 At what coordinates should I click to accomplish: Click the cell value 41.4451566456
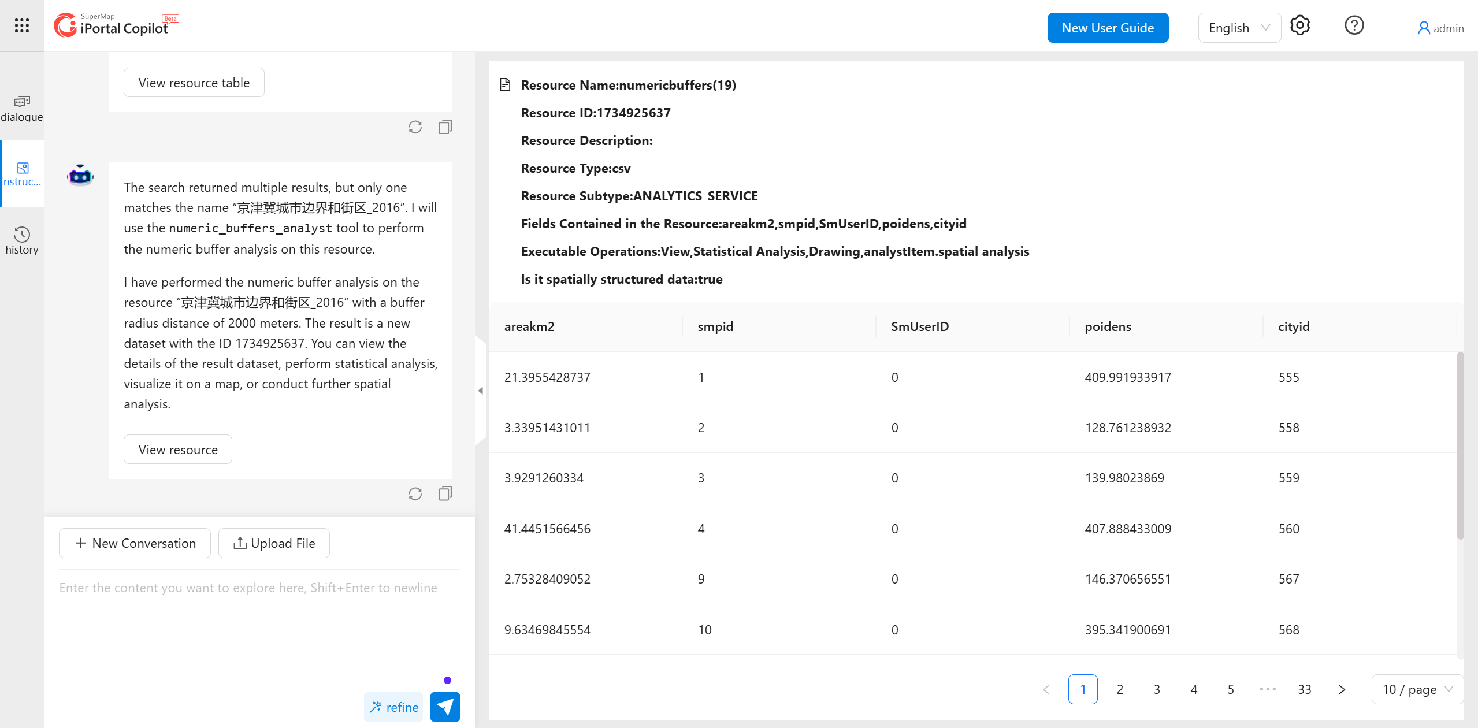click(547, 529)
